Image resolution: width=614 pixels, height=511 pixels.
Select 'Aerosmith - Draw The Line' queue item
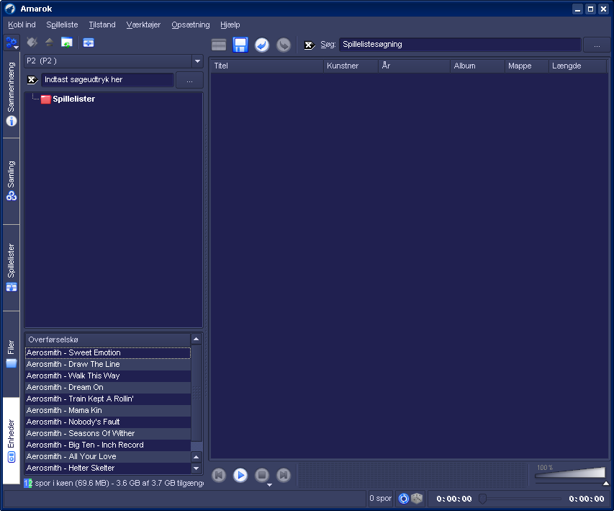click(x=108, y=364)
